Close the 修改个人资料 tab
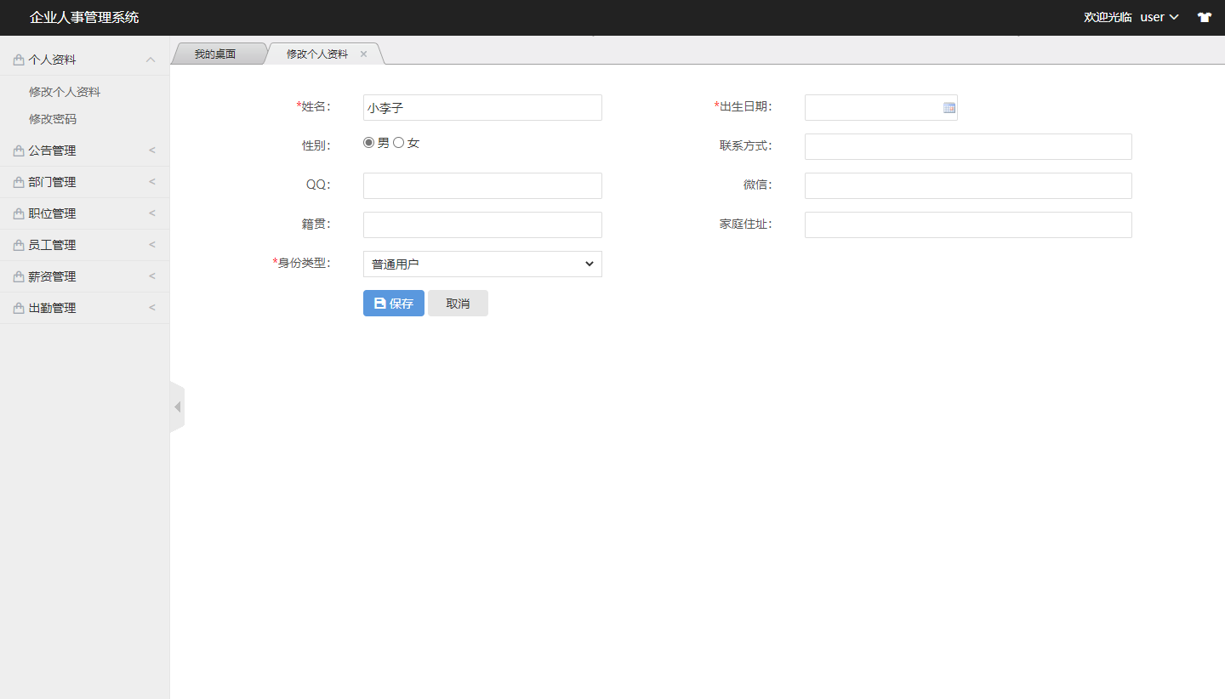 (363, 53)
